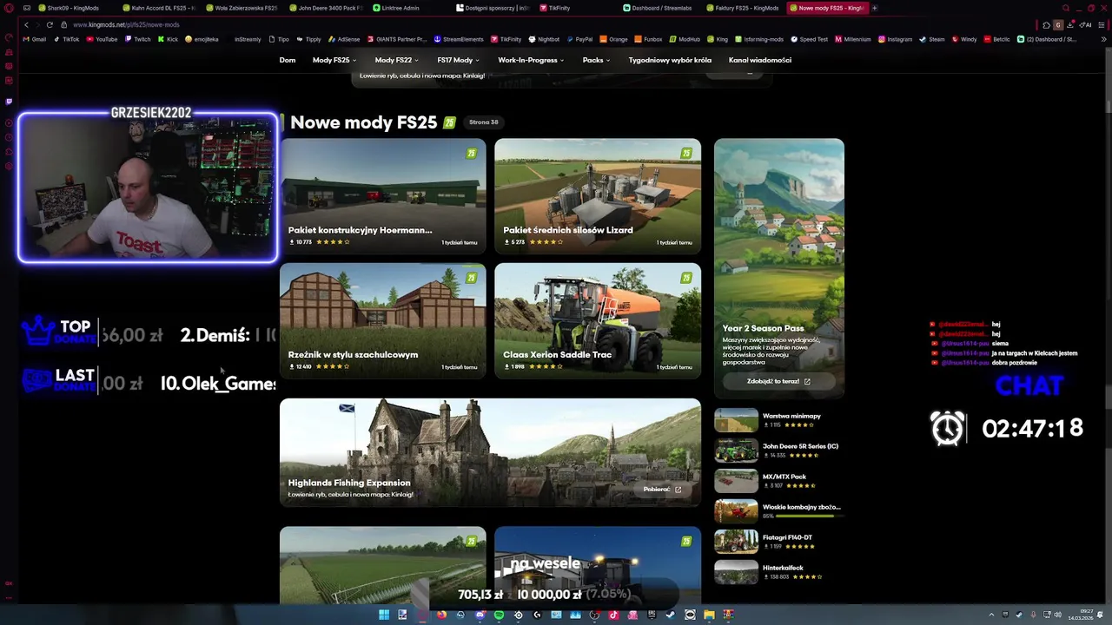Expand the Mody FS22 menu
The width and height of the screenshot is (1112, 625).
(x=396, y=60)
